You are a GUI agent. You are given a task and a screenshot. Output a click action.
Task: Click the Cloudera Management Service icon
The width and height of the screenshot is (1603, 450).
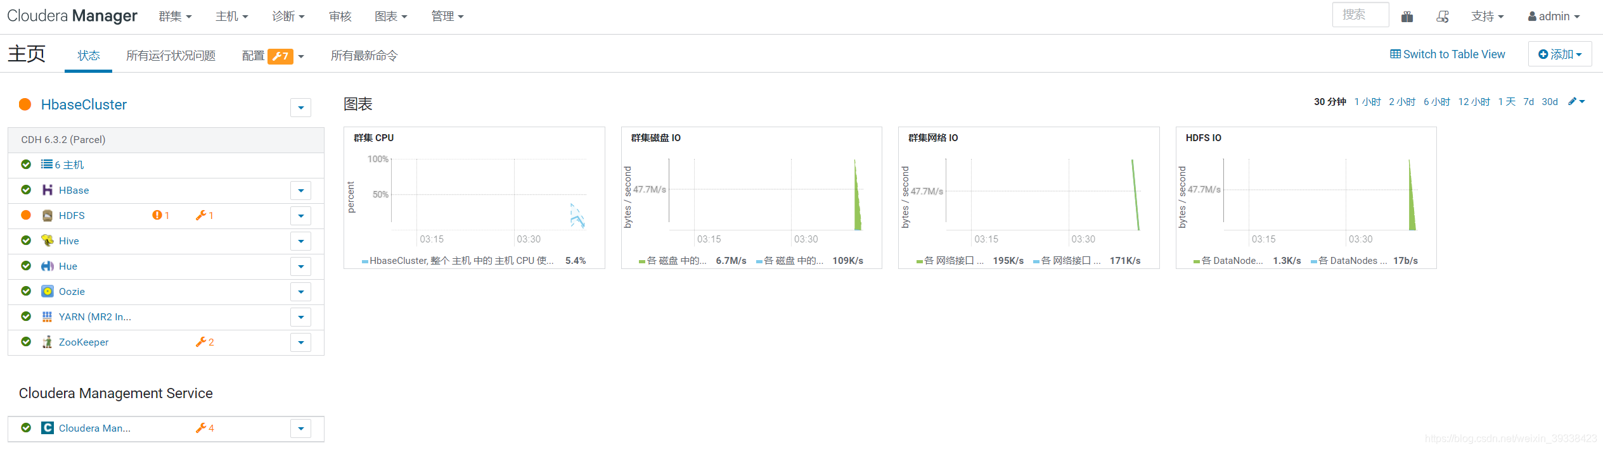(x=48, y=428)
